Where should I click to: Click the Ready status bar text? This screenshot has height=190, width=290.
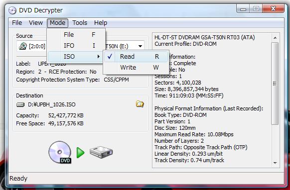tap(18, 179)
